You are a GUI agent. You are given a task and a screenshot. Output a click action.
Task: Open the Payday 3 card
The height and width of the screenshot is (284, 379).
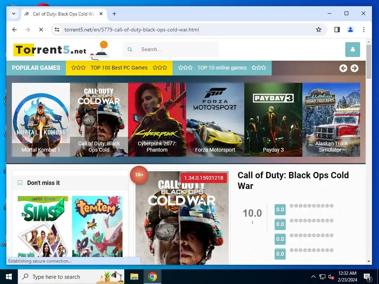tap(273, 120)
